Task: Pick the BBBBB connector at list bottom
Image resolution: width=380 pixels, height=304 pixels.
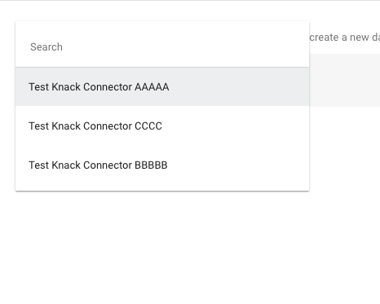Action: click(162, 165)
